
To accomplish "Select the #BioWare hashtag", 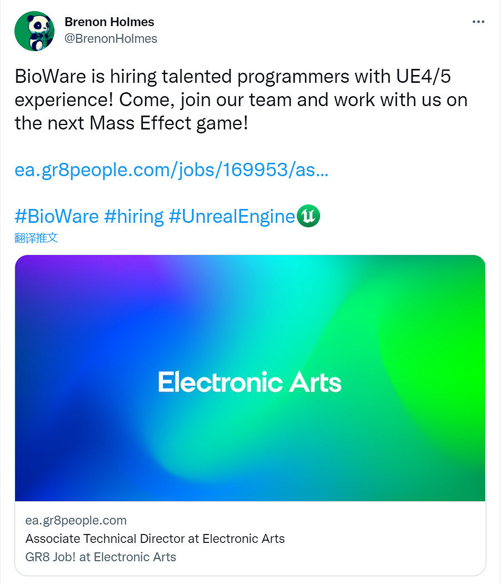I will pyautogui.click(x=57, y=216).
